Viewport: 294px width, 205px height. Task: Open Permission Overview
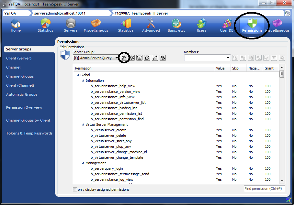(x=24, y=107)
